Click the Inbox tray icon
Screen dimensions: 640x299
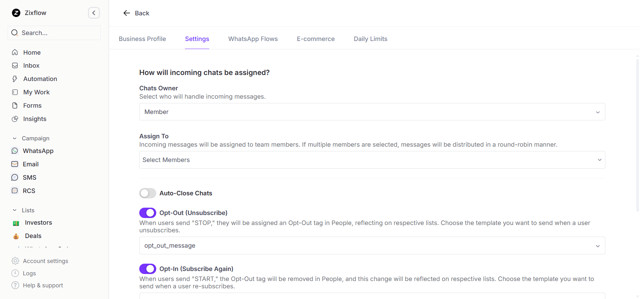pos(15,66)
